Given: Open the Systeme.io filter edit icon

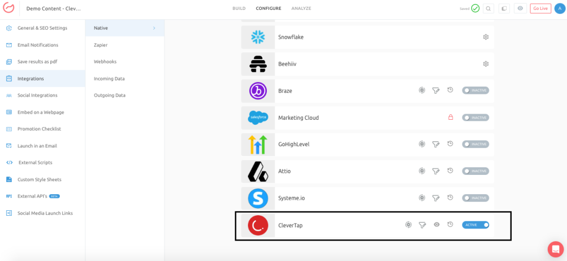Looking at the screenshot, I should (x=436, y=198).
